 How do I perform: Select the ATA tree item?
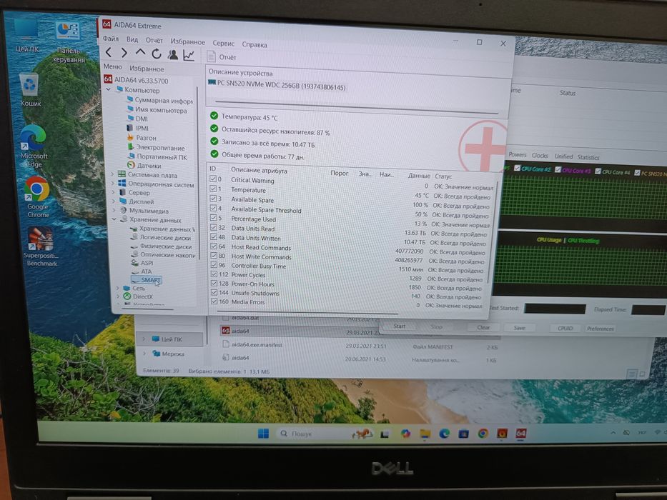tap(142, 271)
